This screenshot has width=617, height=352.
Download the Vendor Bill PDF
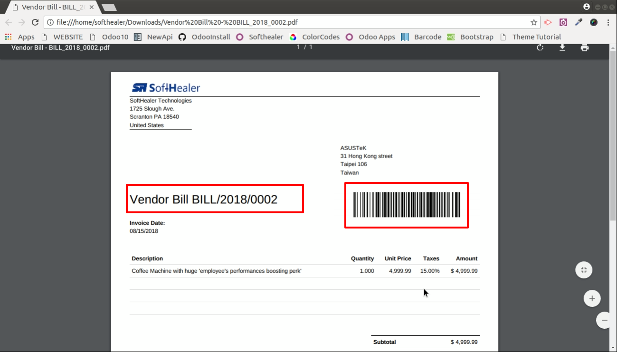tap(562, 48)
